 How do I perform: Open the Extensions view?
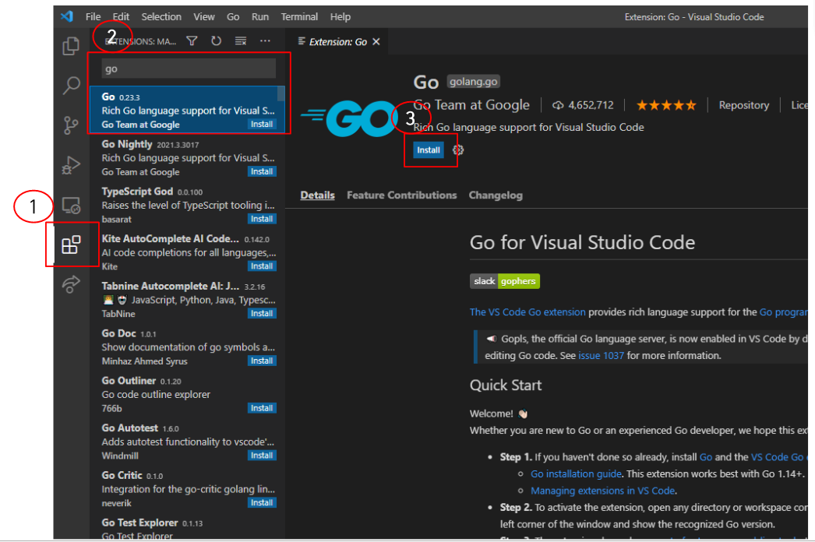(x=71, y=245)
